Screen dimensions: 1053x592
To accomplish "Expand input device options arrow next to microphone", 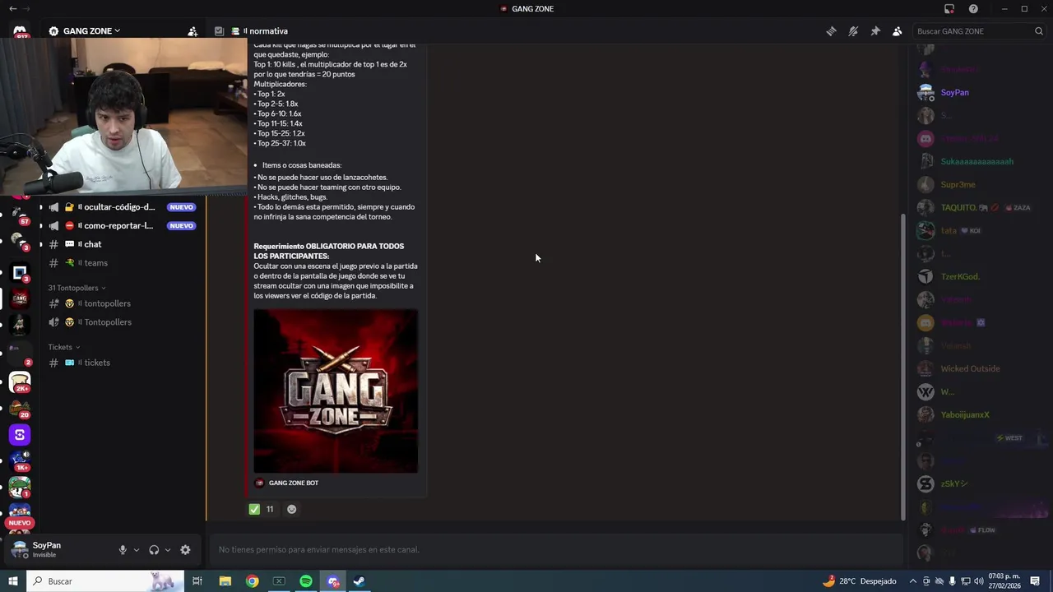I will click(137, 550).
